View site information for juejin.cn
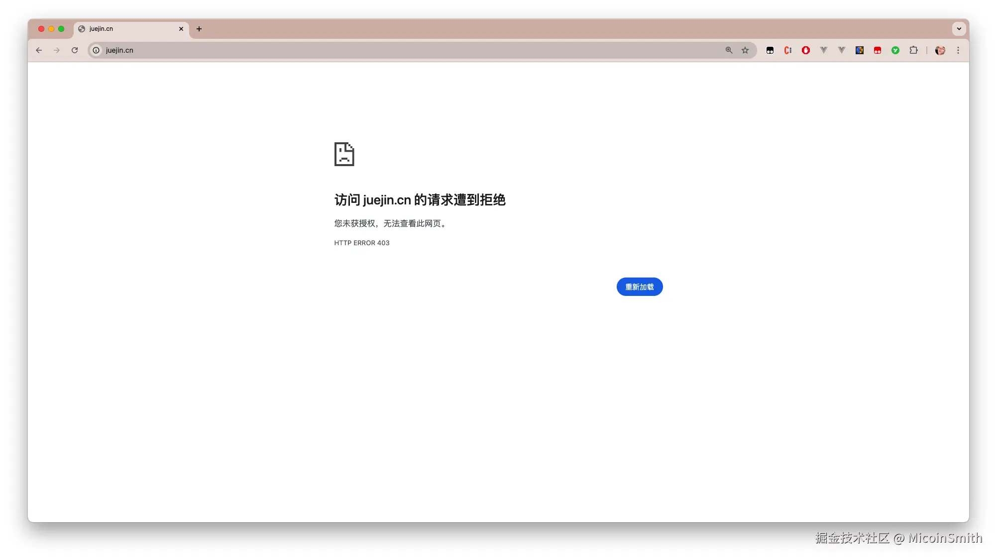 point(96,50)
